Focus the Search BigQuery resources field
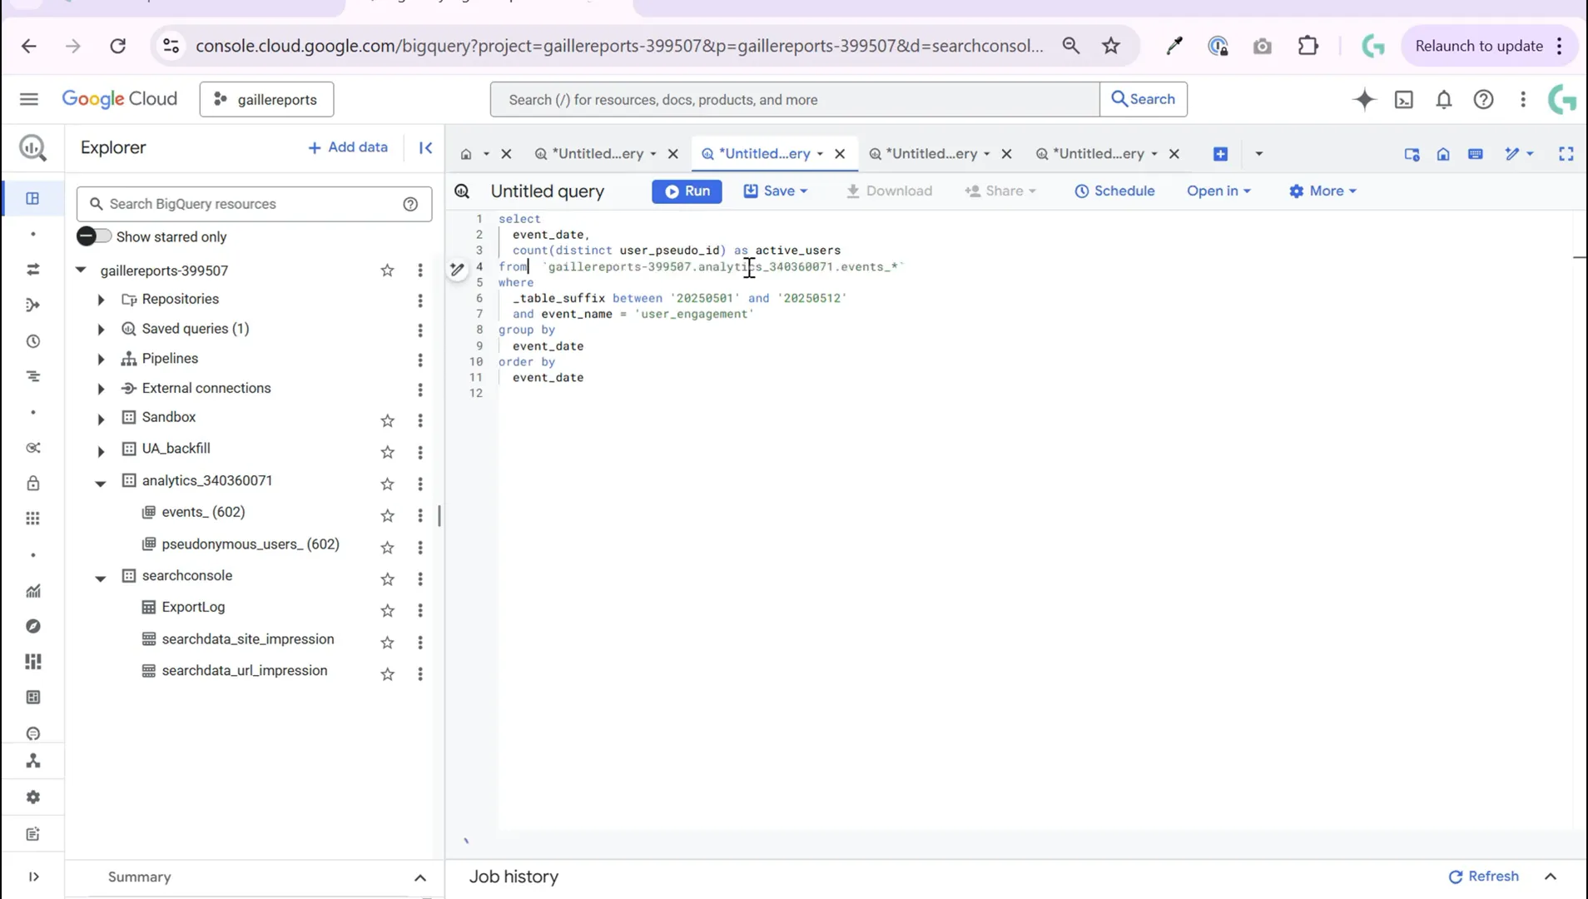Viewport: 1588px width, 899px height. click(254, 204)
